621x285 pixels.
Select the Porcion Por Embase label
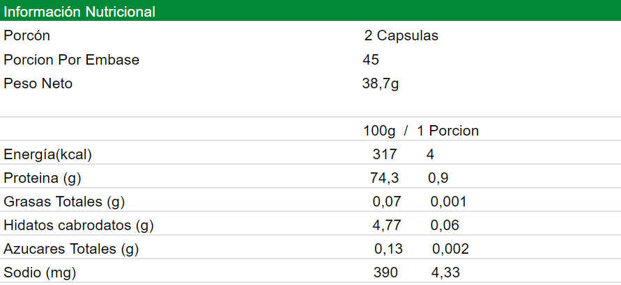pos(71,60)
